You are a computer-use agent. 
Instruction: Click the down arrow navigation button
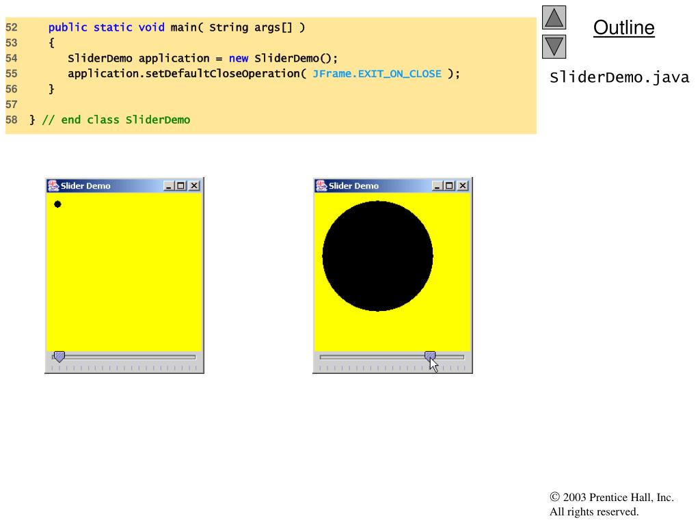pos(554,46)
